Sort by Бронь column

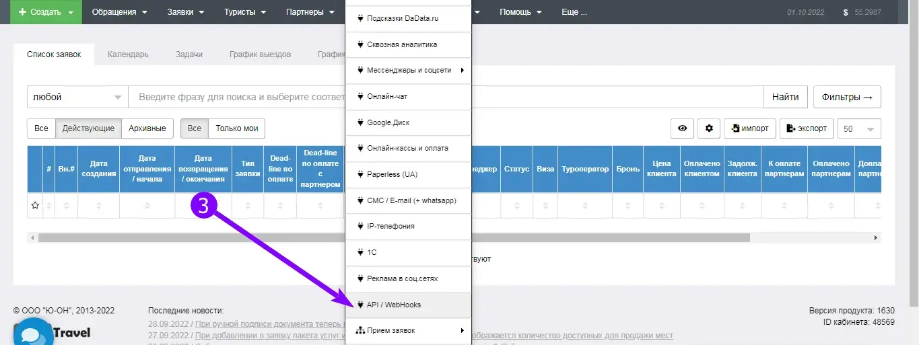(x=627, y=169)
